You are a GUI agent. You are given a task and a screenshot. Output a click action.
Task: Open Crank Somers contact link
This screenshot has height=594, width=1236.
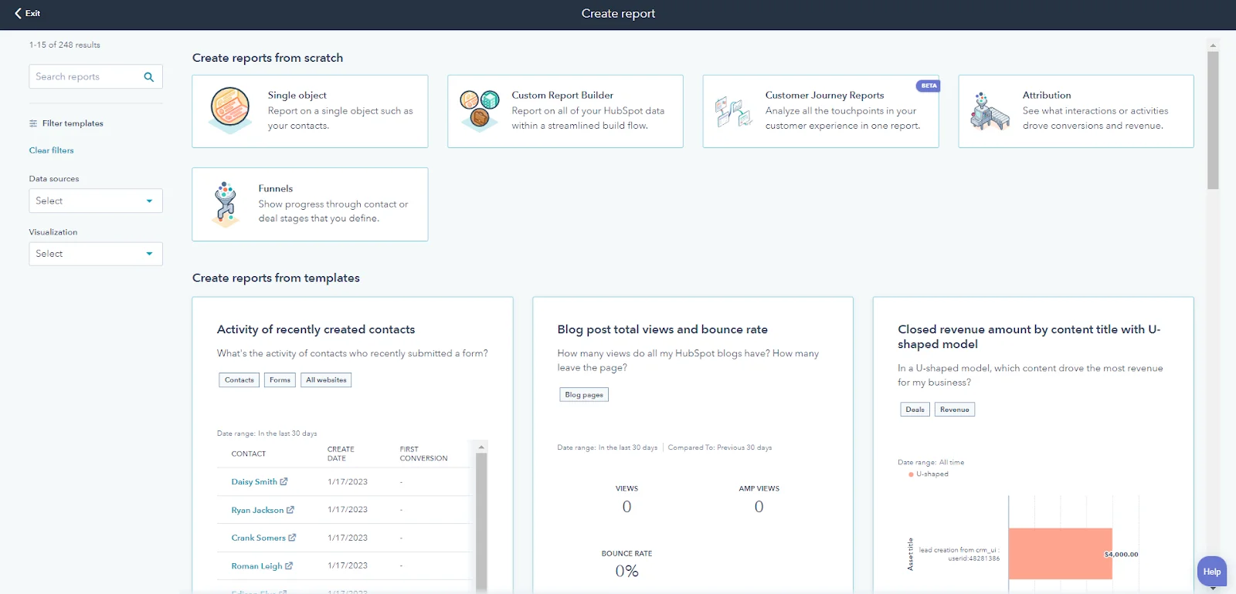coord(259,538)
